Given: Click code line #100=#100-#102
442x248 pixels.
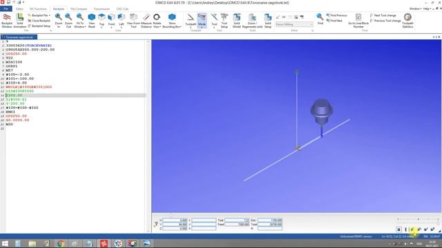Looking at the screenshot, I should 22,107.
